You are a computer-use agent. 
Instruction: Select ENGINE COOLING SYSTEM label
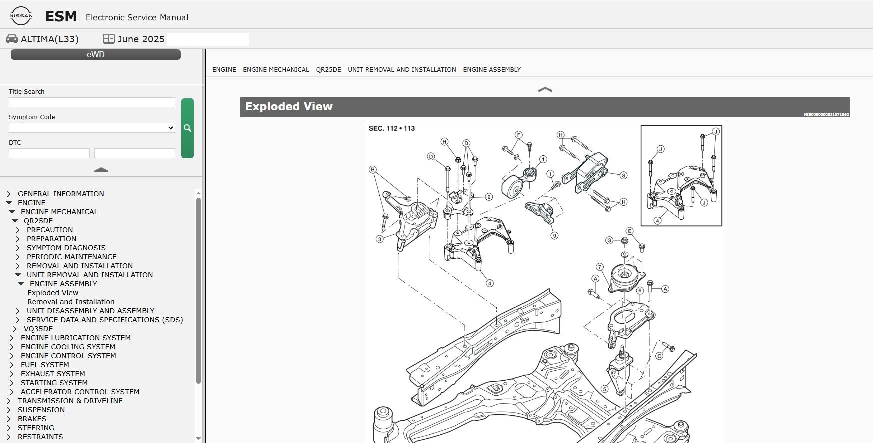point(68,347)
